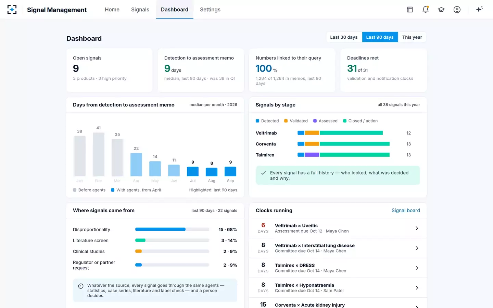The image size is (493, 308).
Task: Click the Jul bar in the chart
Action: tap(193, 171)
